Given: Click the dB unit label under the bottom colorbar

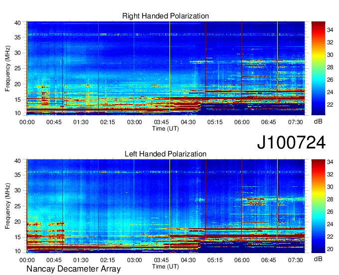Looking at the screenshot, I should click(318, 259).
